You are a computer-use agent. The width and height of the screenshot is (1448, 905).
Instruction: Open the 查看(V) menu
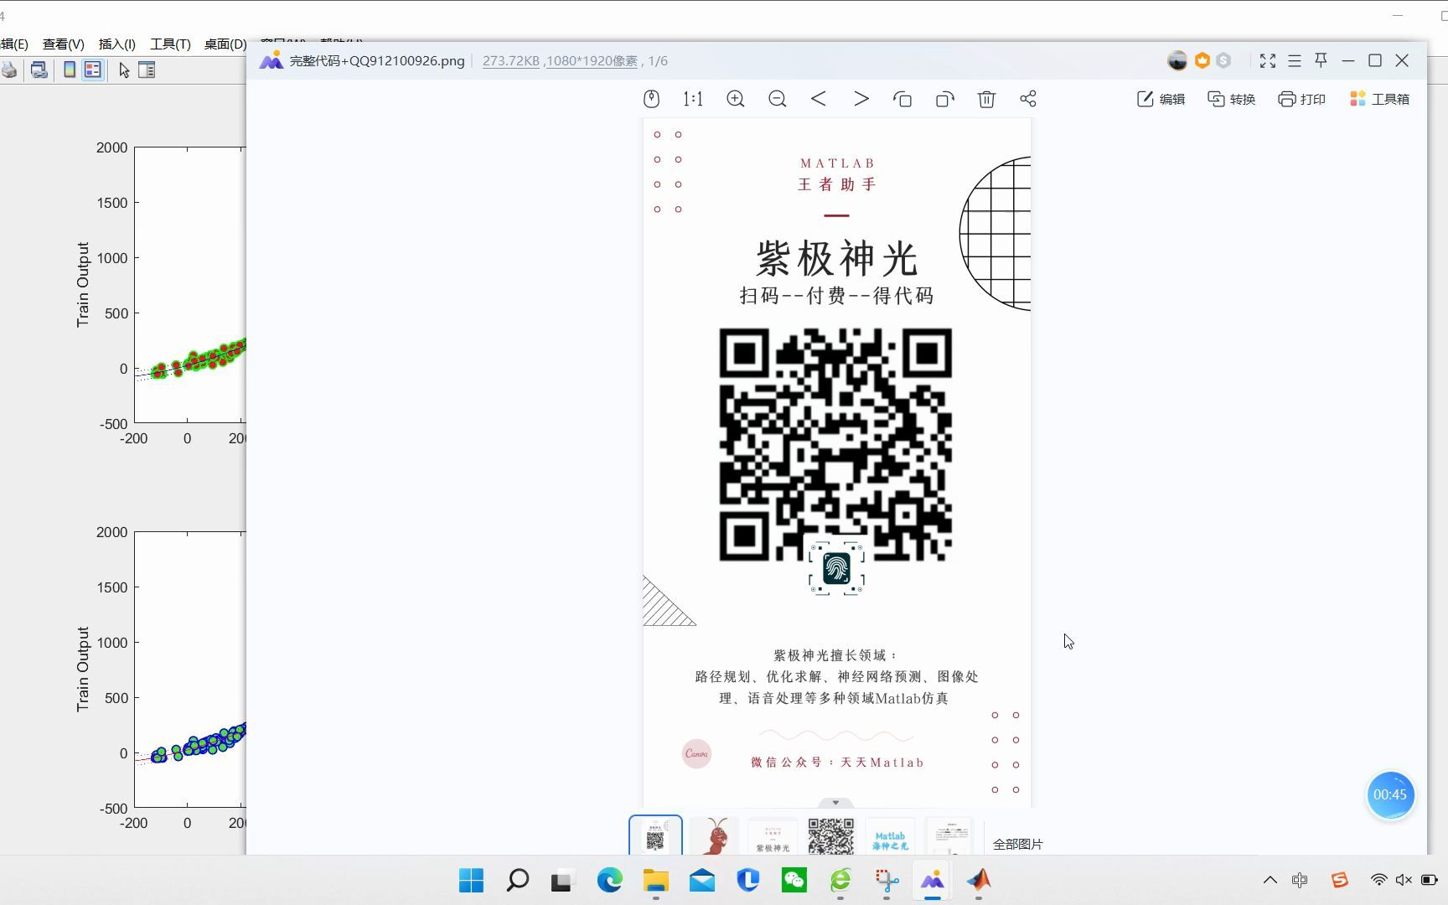click(x=63, y=44)
